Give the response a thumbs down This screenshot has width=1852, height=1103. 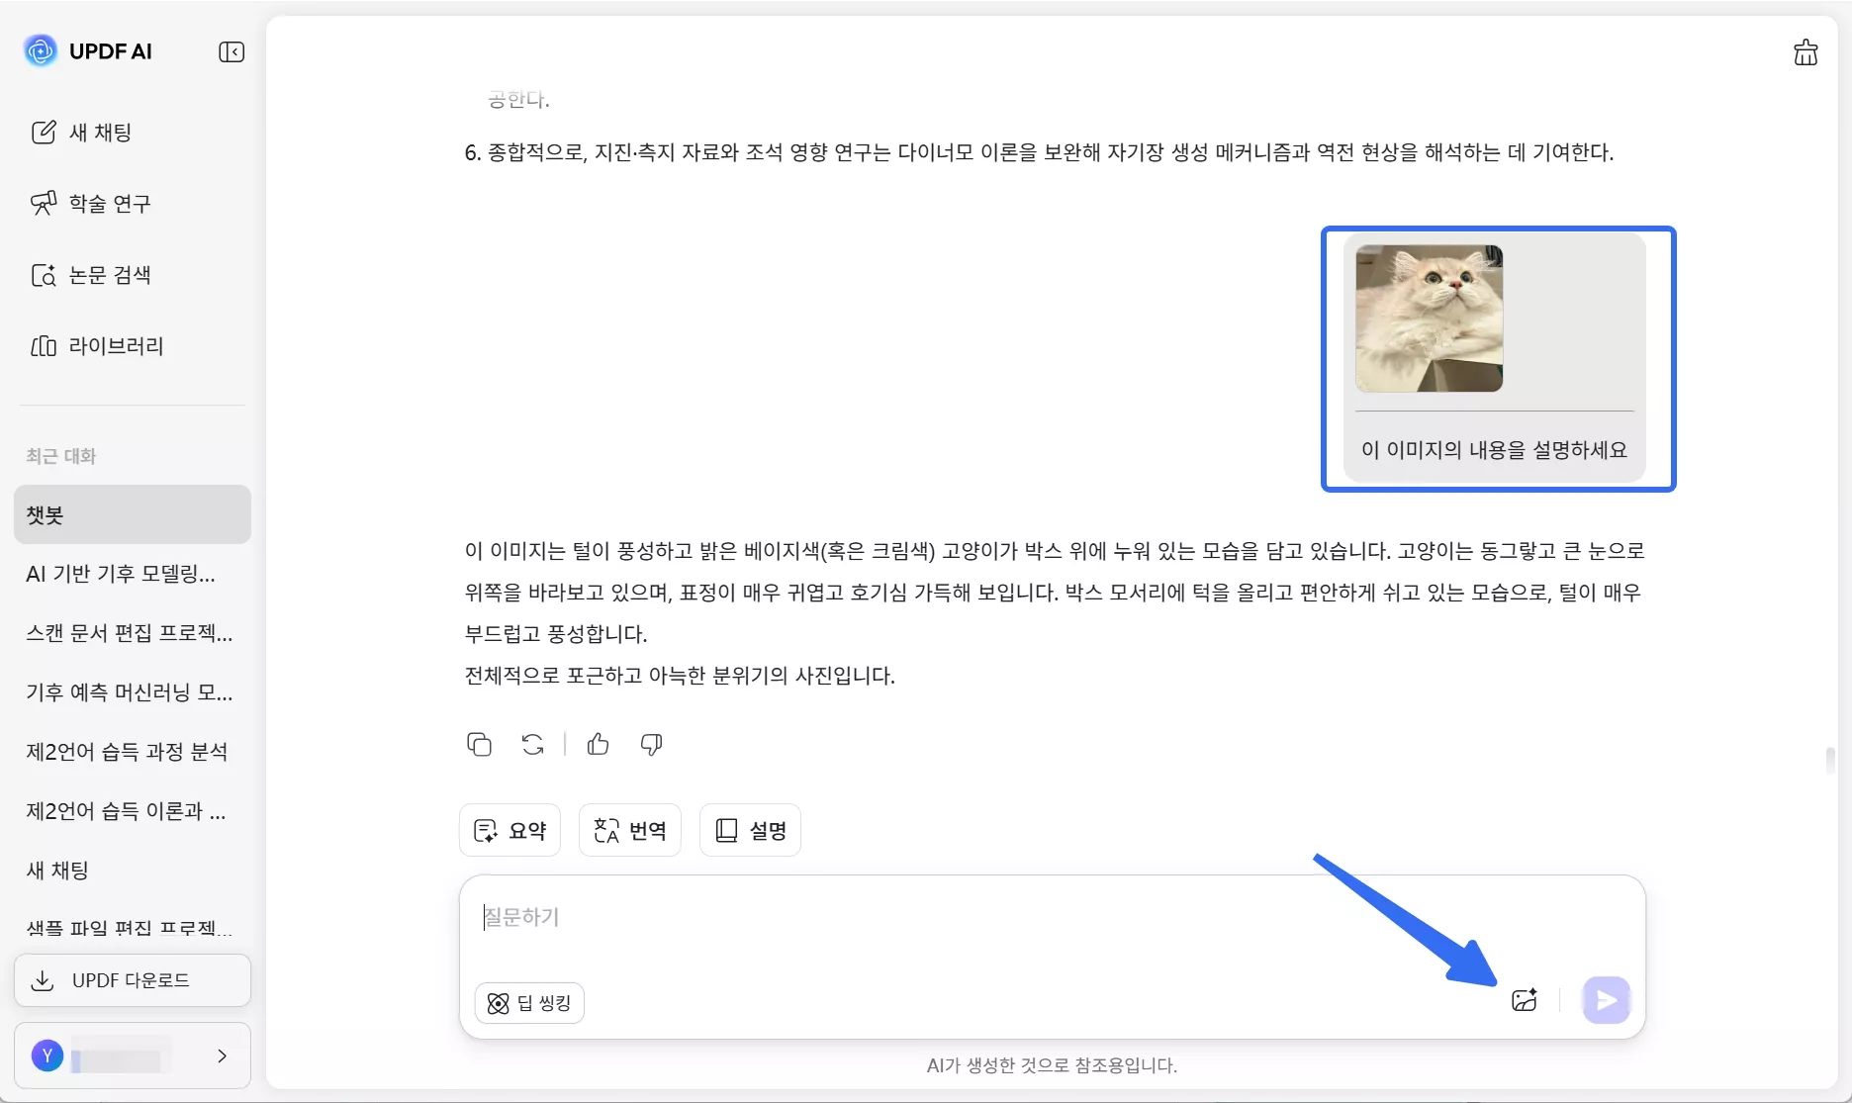point(651,744)
